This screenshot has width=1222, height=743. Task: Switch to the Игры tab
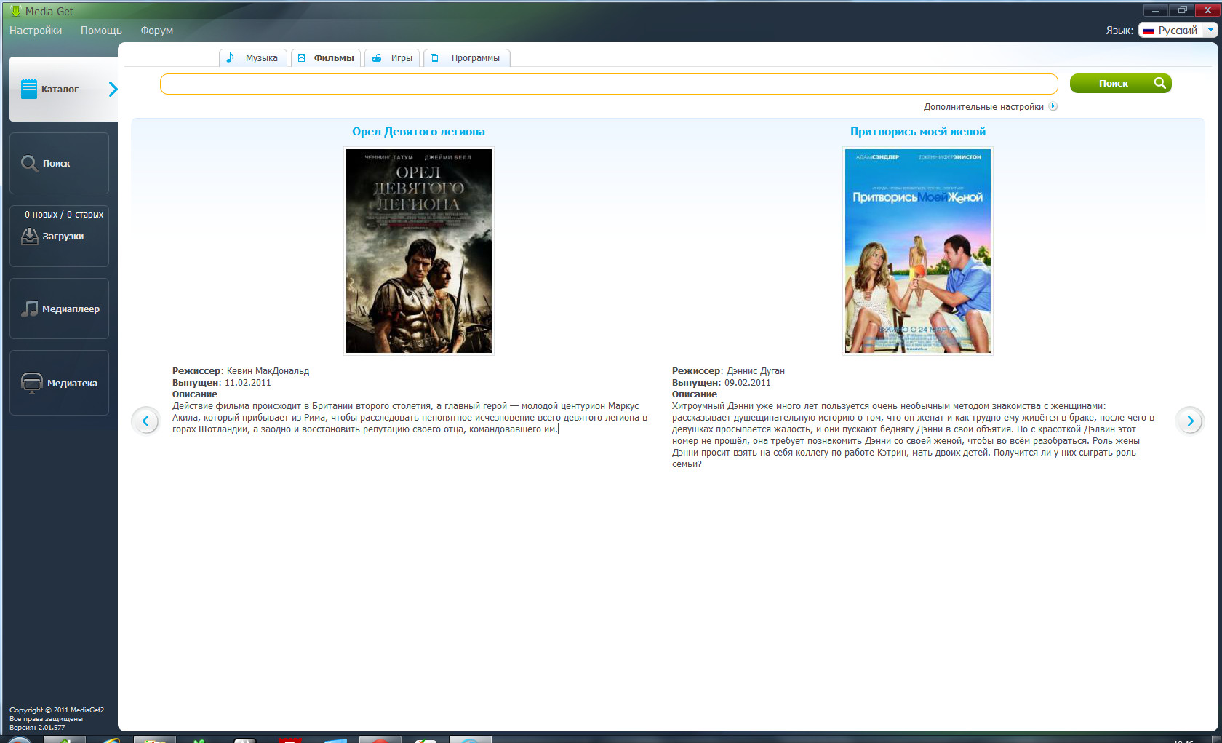tap(392, 57)
